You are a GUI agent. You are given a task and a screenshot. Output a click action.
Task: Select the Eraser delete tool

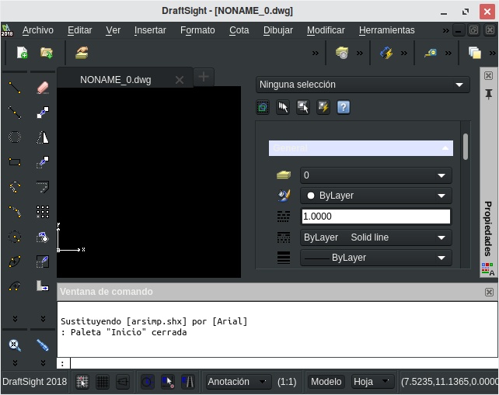pos(43,88)
